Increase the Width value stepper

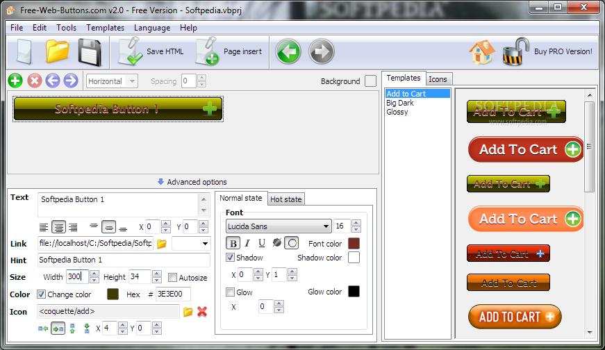point(94,273)
